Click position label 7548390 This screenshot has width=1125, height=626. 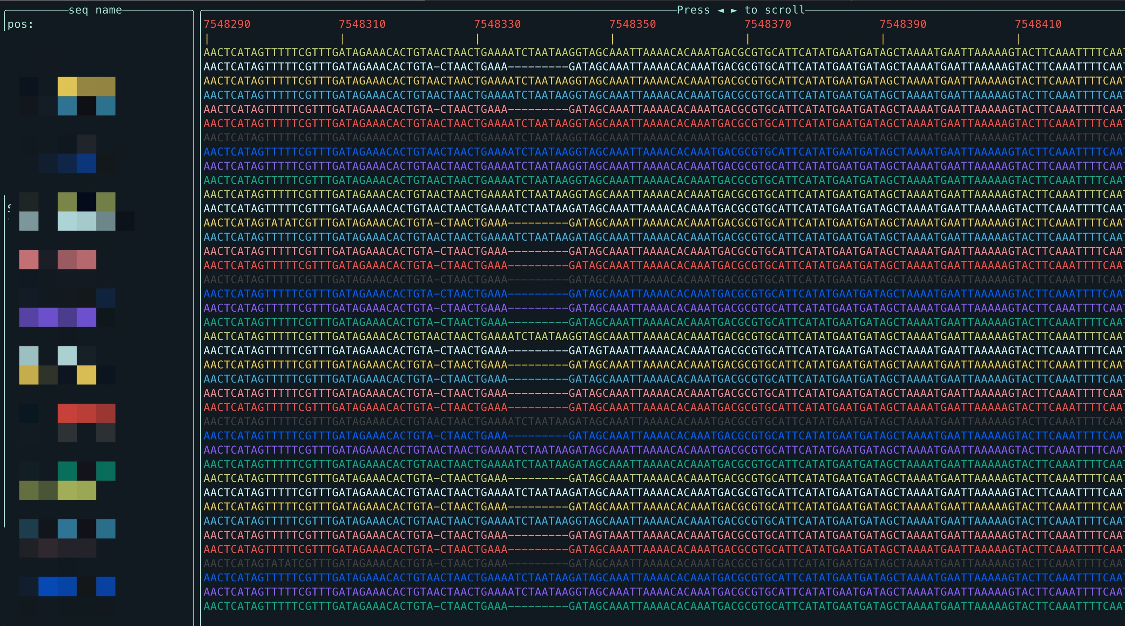(x=903, y=24)
